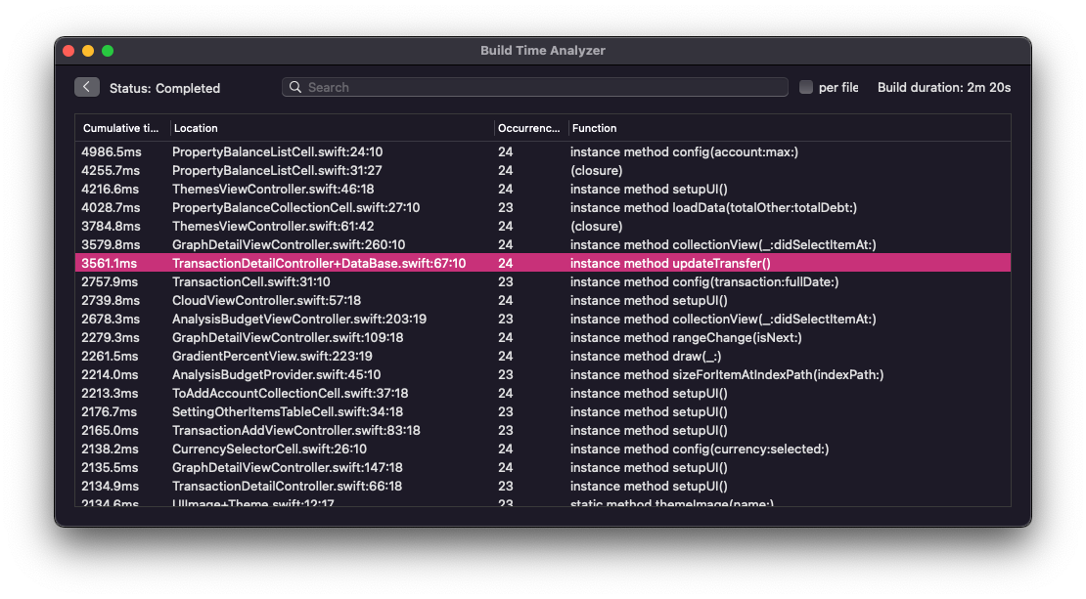
Task: Select GraphDetailViewController.swift:260:10 row
Action: 543,245
